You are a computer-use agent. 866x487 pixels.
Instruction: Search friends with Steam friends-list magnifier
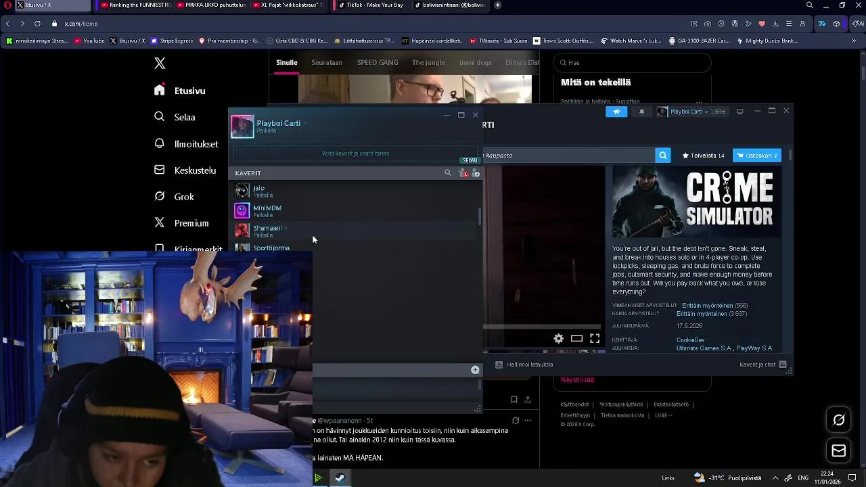click(448, 173)
